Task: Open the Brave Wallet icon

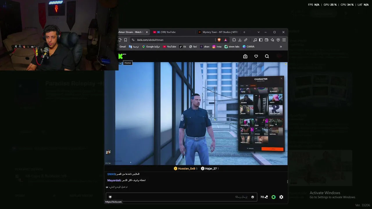Action: [x=267, y=40]
